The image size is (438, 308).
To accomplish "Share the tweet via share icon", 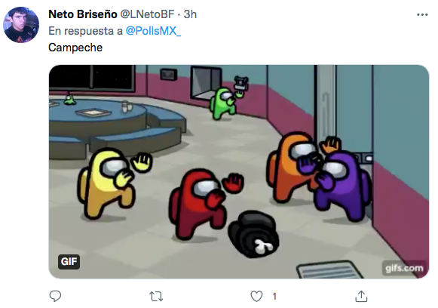I will [361, 296].
